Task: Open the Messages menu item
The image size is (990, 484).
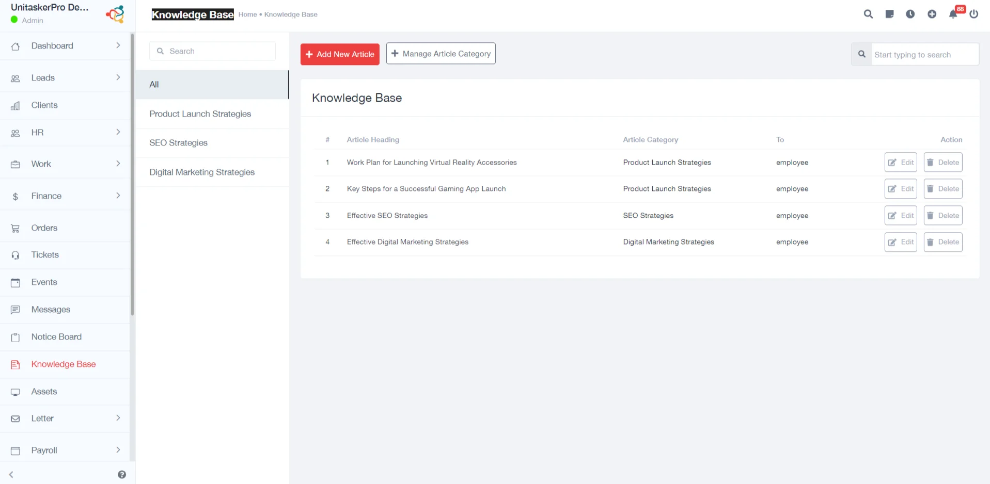Action: click(x=65, y=310)
